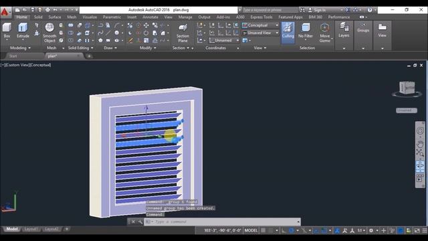
Task: Toggle grid display in status bar
Action: 263,230
